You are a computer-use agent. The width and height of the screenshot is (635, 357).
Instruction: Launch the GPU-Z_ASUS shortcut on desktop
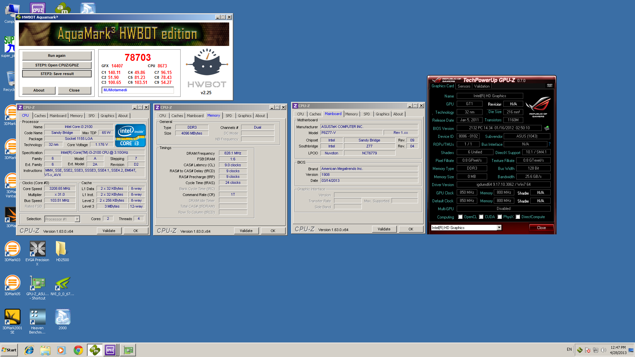(x=37, y=288)
